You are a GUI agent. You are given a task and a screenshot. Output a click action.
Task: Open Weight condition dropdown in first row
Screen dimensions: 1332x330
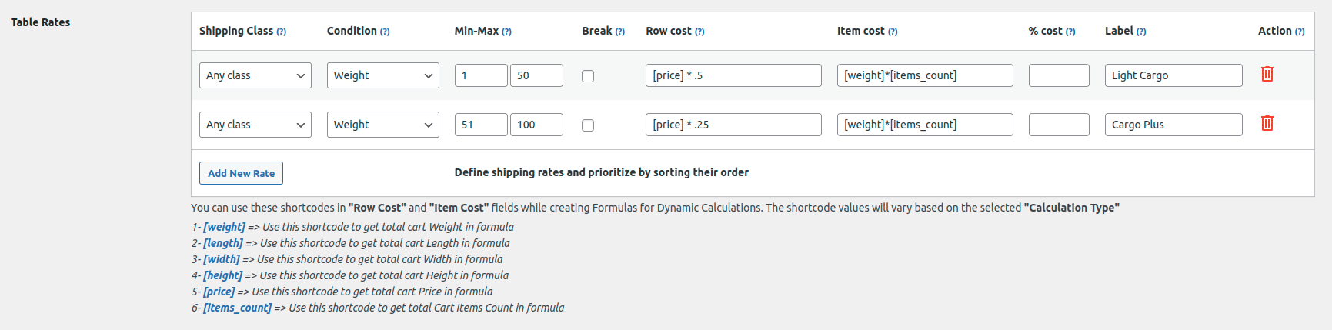[382, 75]
